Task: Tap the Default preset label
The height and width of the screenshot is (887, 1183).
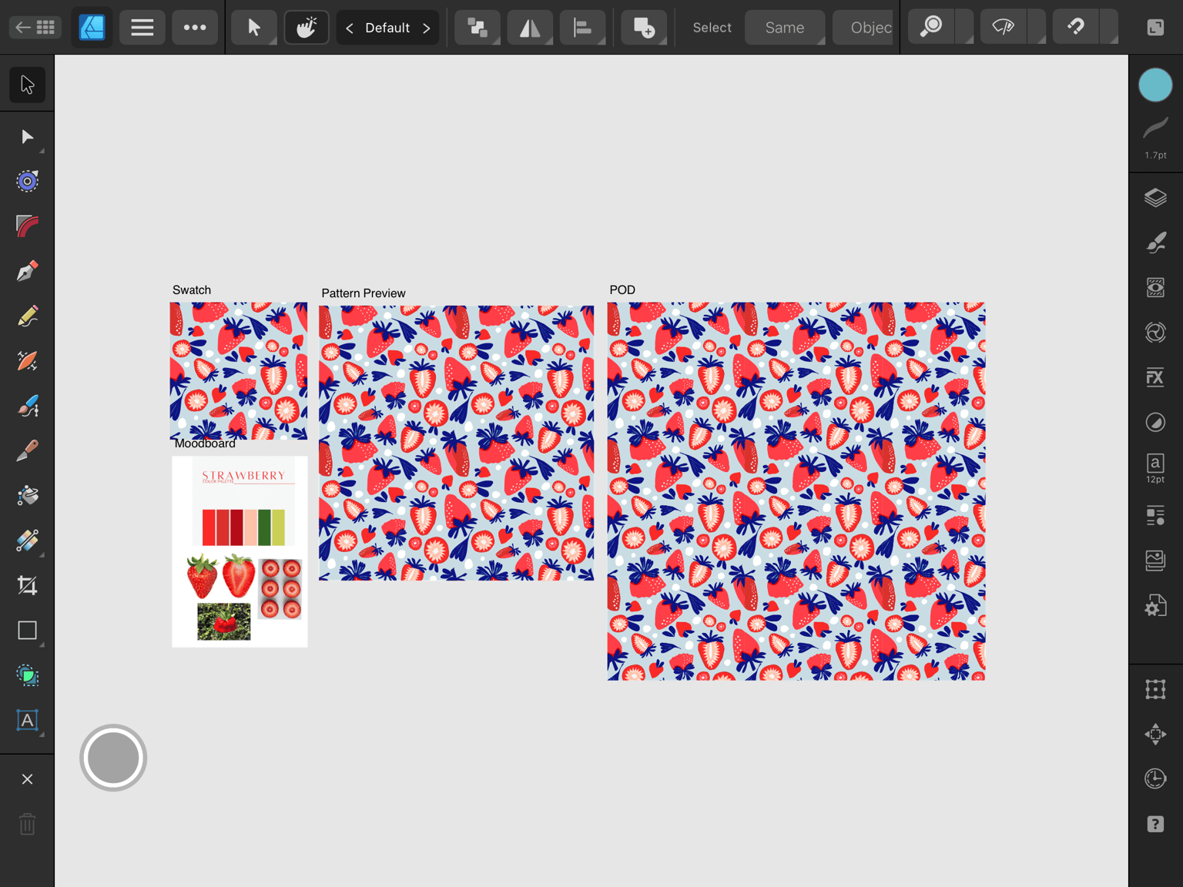Action: 387,28
